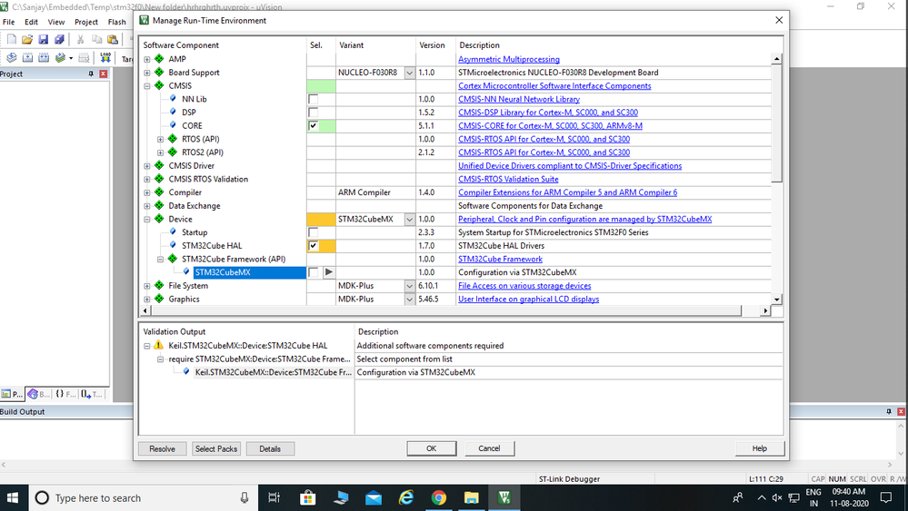
Task: Collapse the Device component node
Action: [147, 219]
